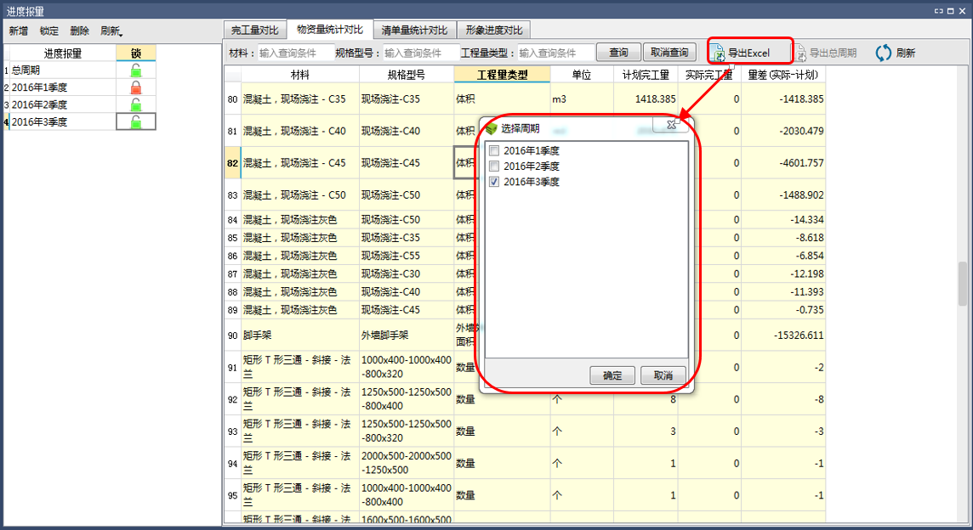
Task: Toggle lock icon for 总周期 row
Action: 136,70
